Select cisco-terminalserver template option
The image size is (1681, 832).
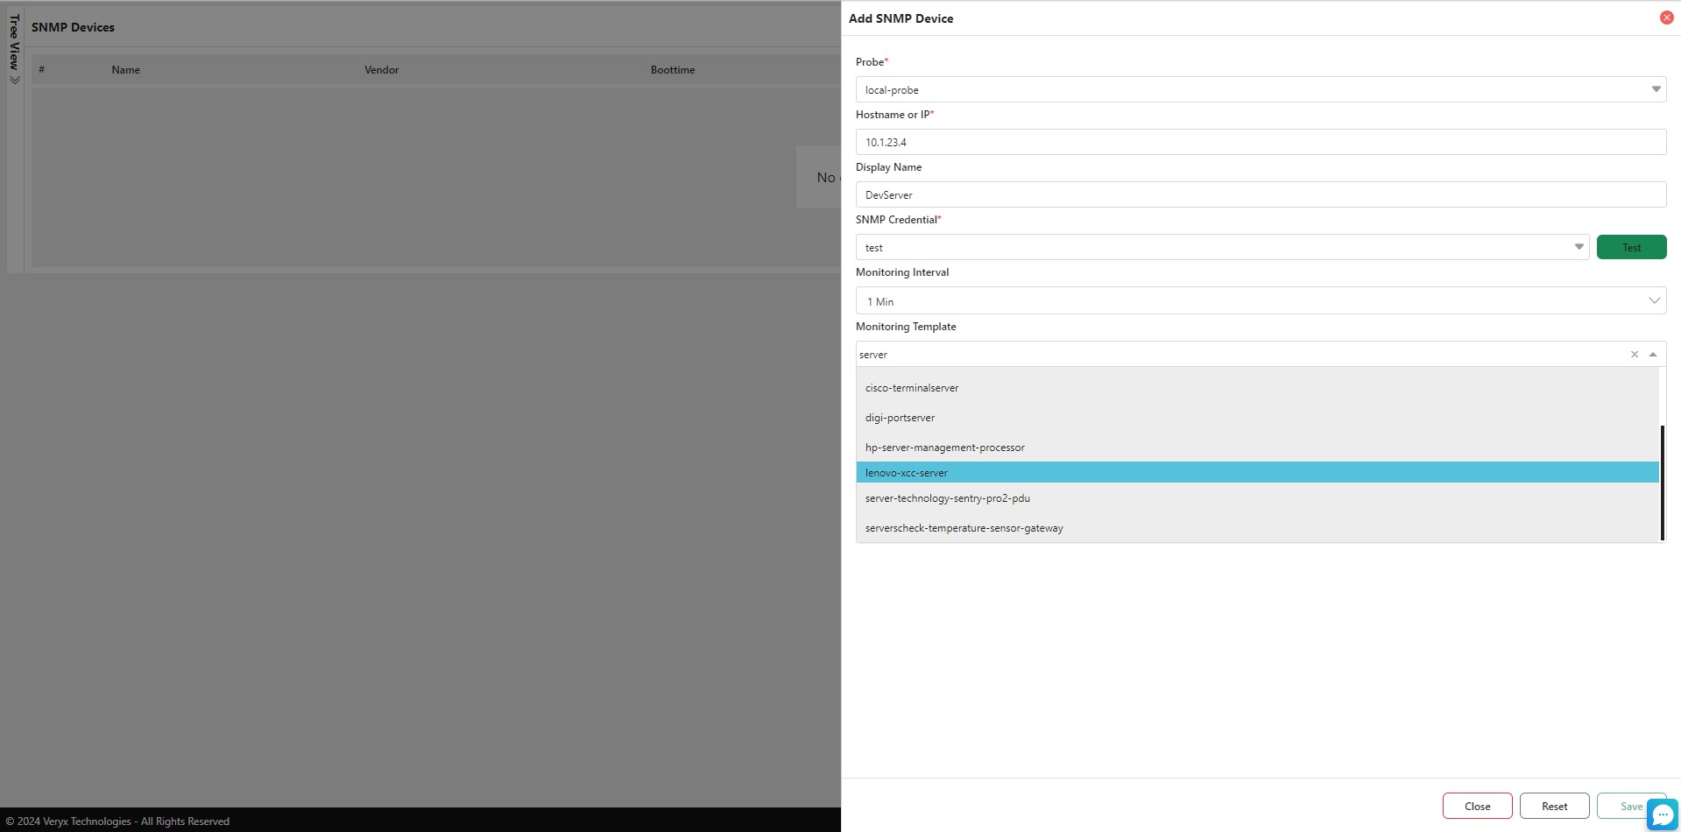912,388
